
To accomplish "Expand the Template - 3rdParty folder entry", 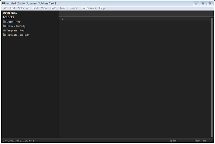I will pos(18,35).
